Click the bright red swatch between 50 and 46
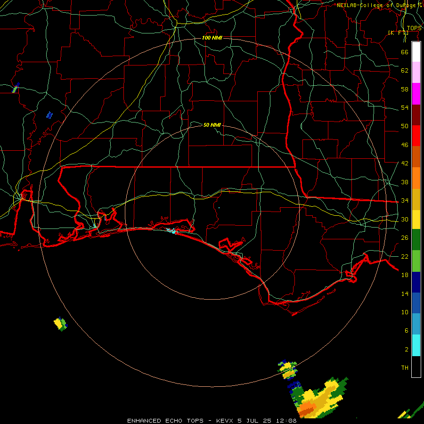The width and height of the screenshot is (424, 424). [416, 136]
